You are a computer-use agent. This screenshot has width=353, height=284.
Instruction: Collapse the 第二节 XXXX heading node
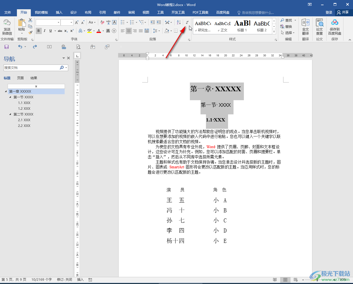click(x=10, y=114)
